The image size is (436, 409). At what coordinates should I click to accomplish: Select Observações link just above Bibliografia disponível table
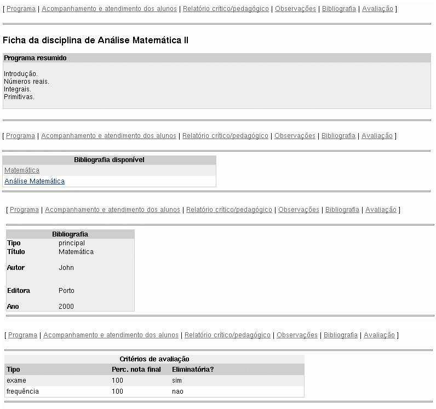(x=295, y=136)
